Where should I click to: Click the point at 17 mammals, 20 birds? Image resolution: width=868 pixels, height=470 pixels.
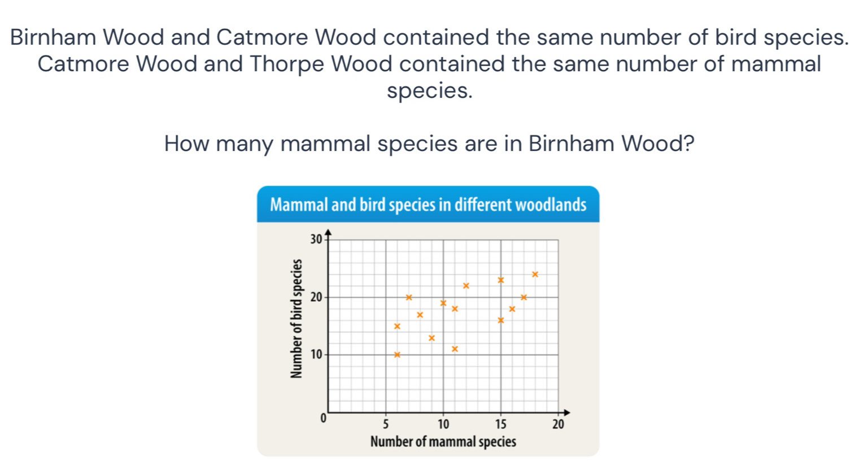pyautogui.click(x=524, y=297)
